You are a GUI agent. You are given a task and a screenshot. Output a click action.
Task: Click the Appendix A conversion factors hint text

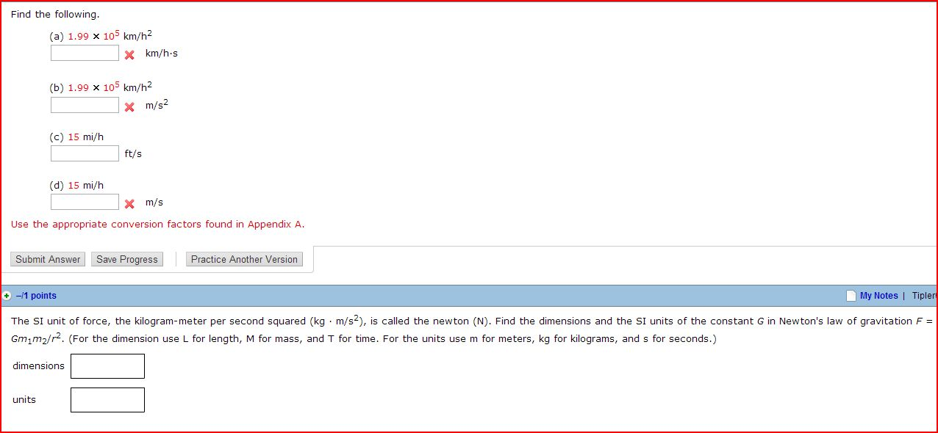(158, 225)
